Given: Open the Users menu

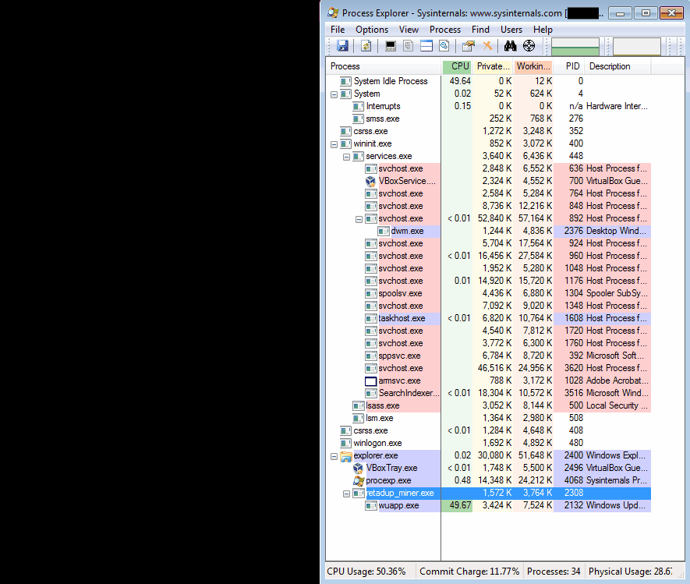Looking at the screenshot, I should [x=511, y=30].
